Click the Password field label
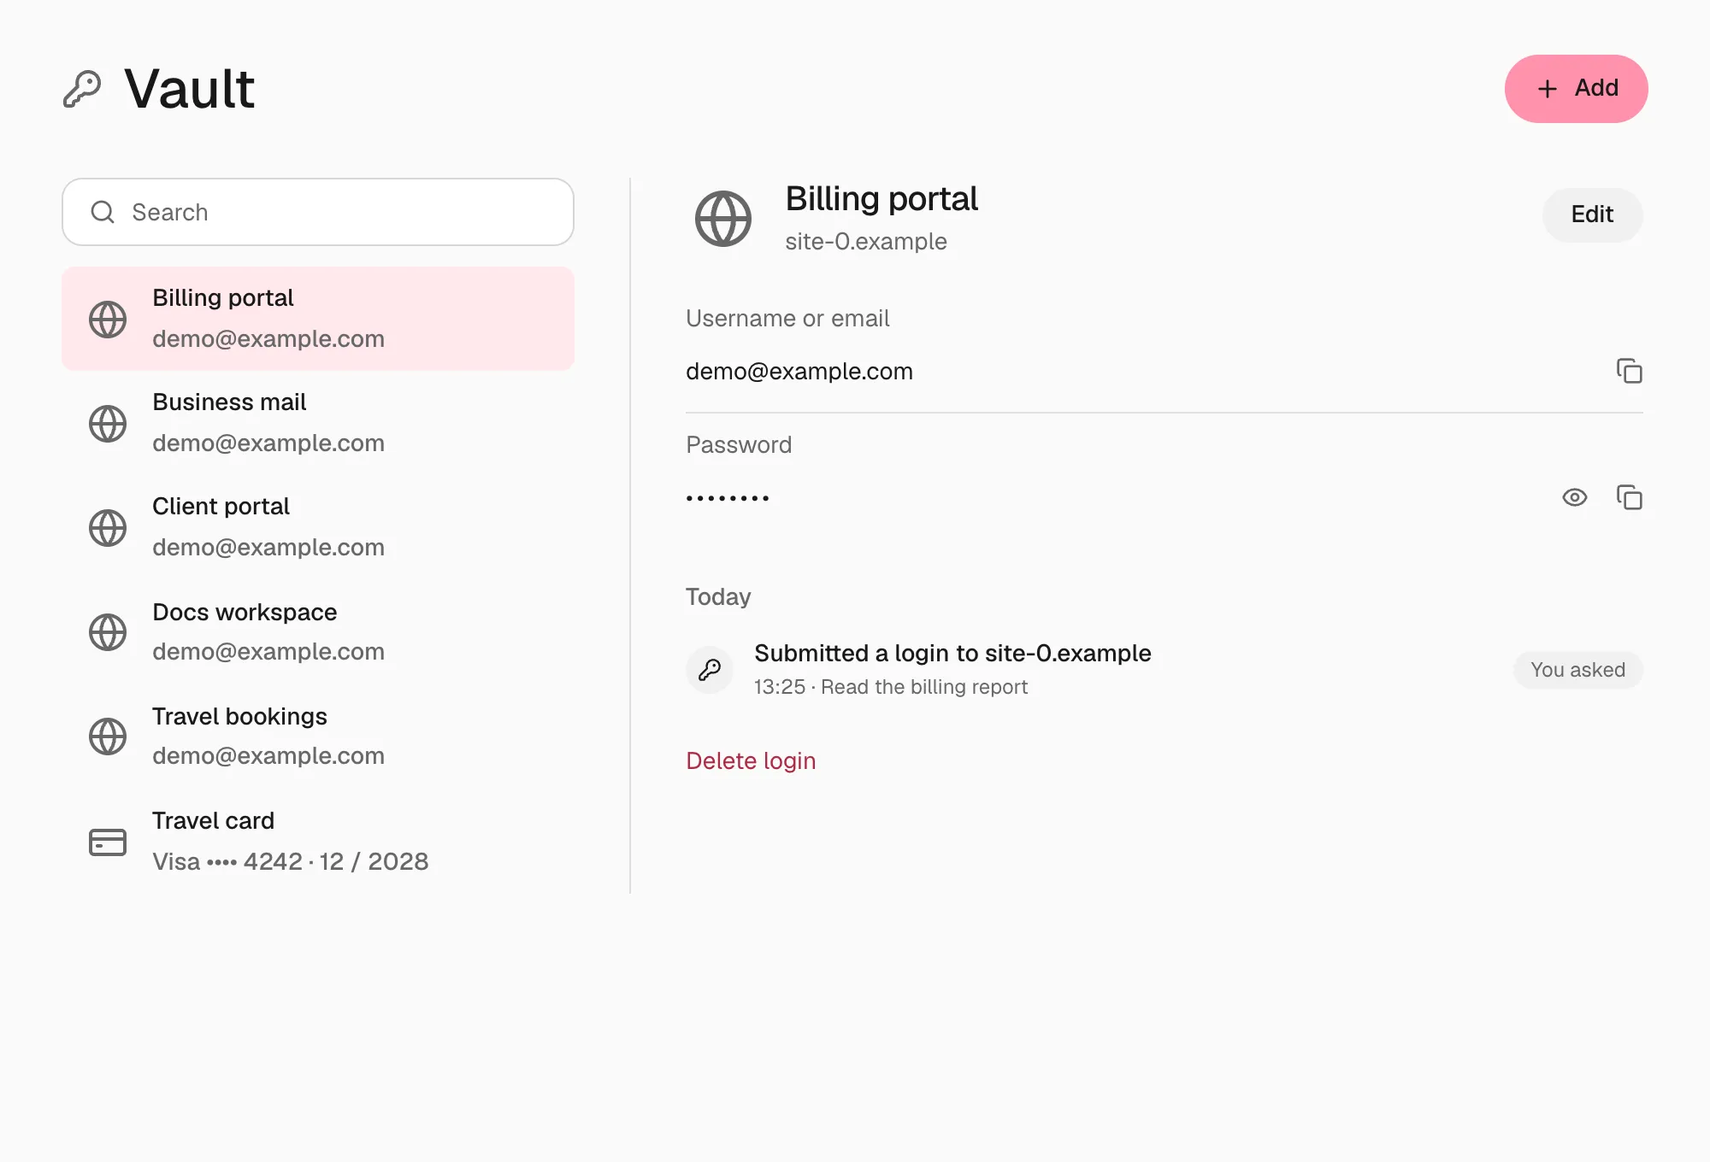1710x1162 pixels. point(739,445)
